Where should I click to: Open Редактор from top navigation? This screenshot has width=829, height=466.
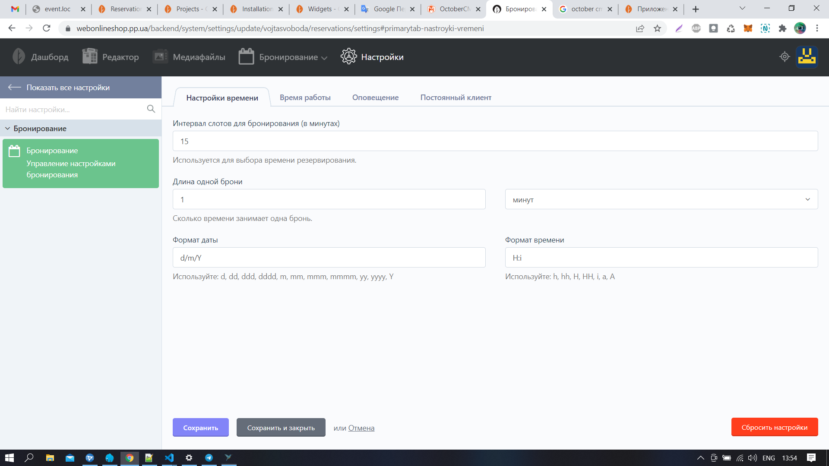(111, 57)
